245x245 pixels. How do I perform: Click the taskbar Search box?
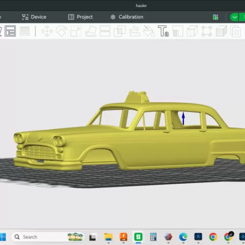[x=47, y=237]
